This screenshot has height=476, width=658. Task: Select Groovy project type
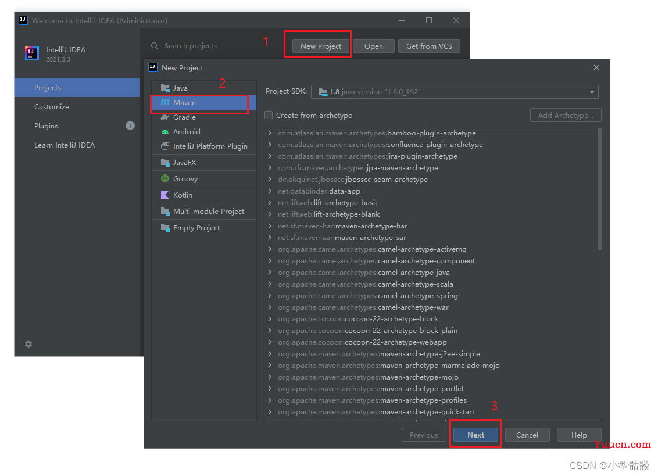point(204,179)
